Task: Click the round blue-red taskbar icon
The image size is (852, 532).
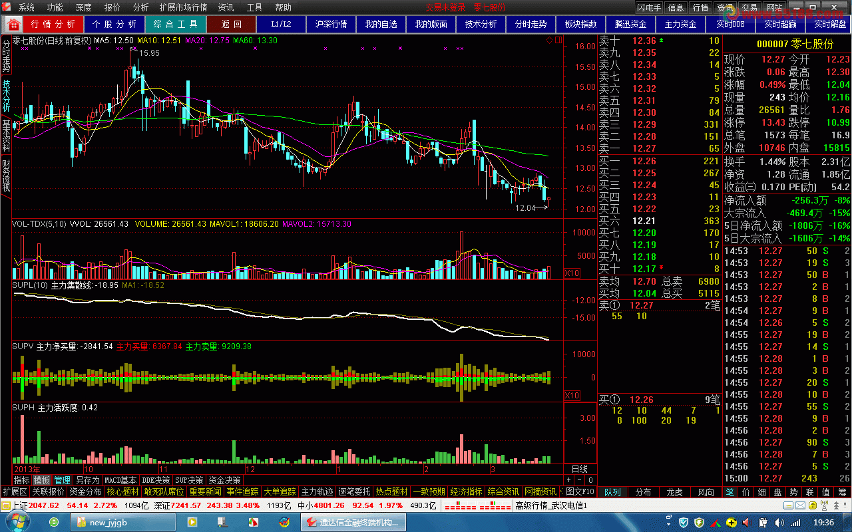Action: tap(284, 522)
